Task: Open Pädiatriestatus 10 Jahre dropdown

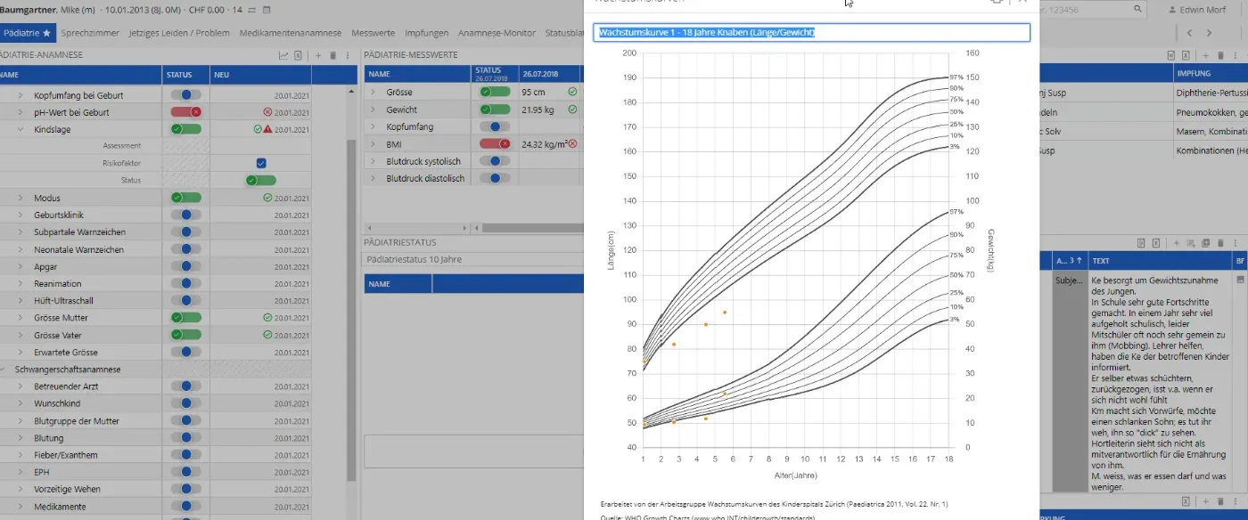Action: [472, 259]
